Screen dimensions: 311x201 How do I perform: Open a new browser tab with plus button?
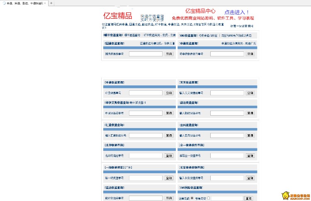pyautogui.click(x=51, y=3)
